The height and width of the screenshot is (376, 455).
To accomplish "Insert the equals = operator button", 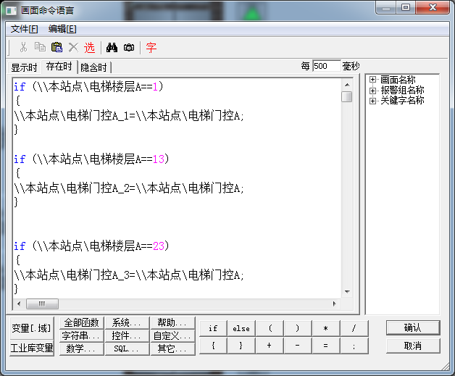I will coord(326,346).
